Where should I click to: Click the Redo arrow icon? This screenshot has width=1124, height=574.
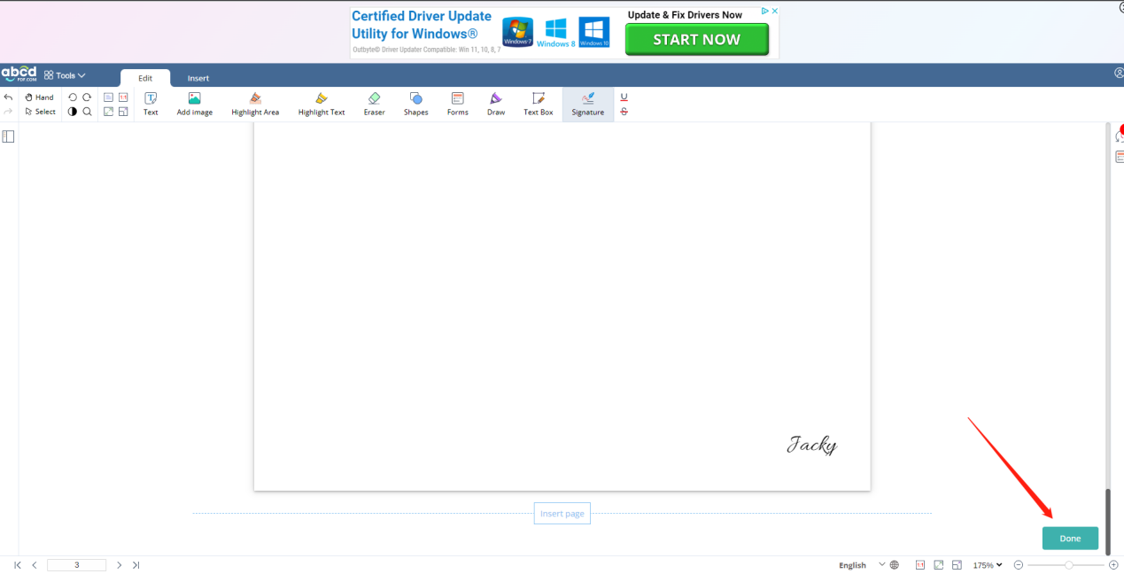click(8, 112)
